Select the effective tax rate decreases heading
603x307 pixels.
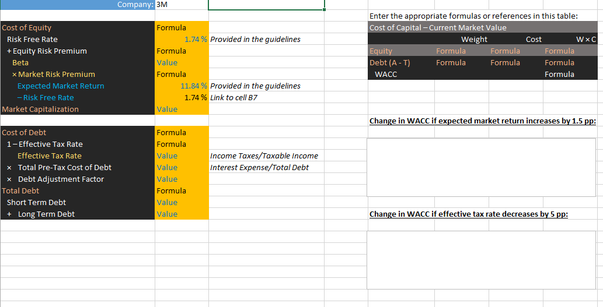point(468,214)
